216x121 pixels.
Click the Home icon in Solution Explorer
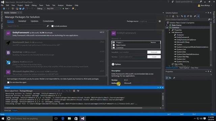173,16
